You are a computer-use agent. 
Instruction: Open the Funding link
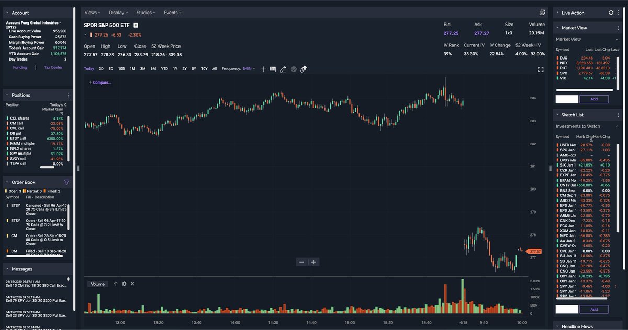point(20,67)
